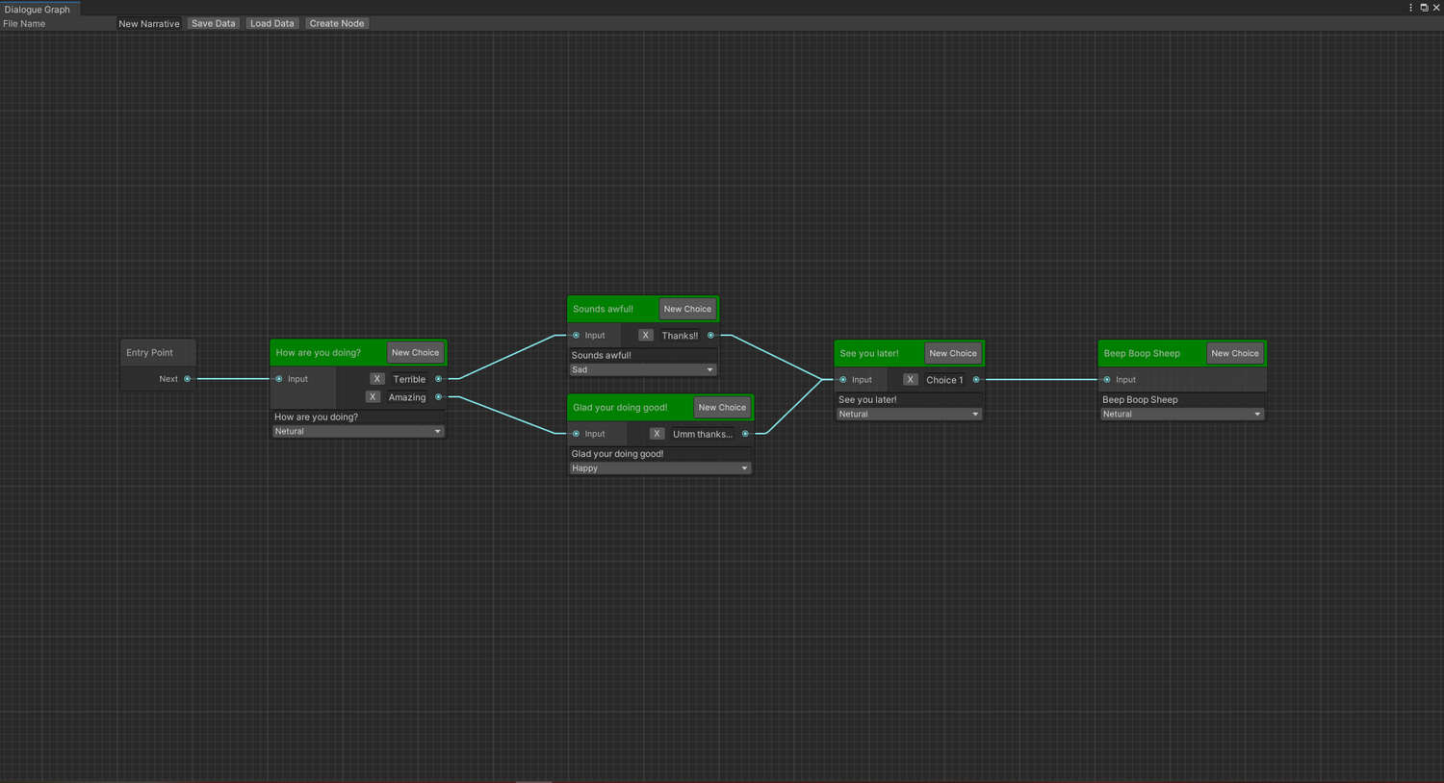Open the Netural dropdown in 'See you later!' node
This screenshot has height=783, width=1444.
[909, 415]
